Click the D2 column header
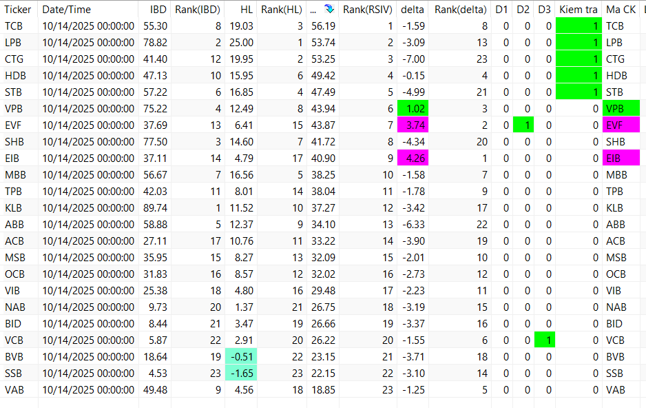This screenshot has height=408, width=646. pos(523,9)
